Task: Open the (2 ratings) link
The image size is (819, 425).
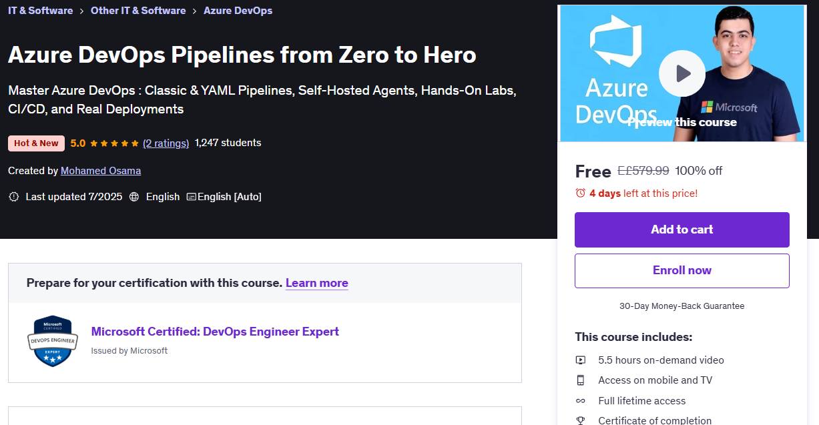Action: pyautogui.click(x=166, y=143)
